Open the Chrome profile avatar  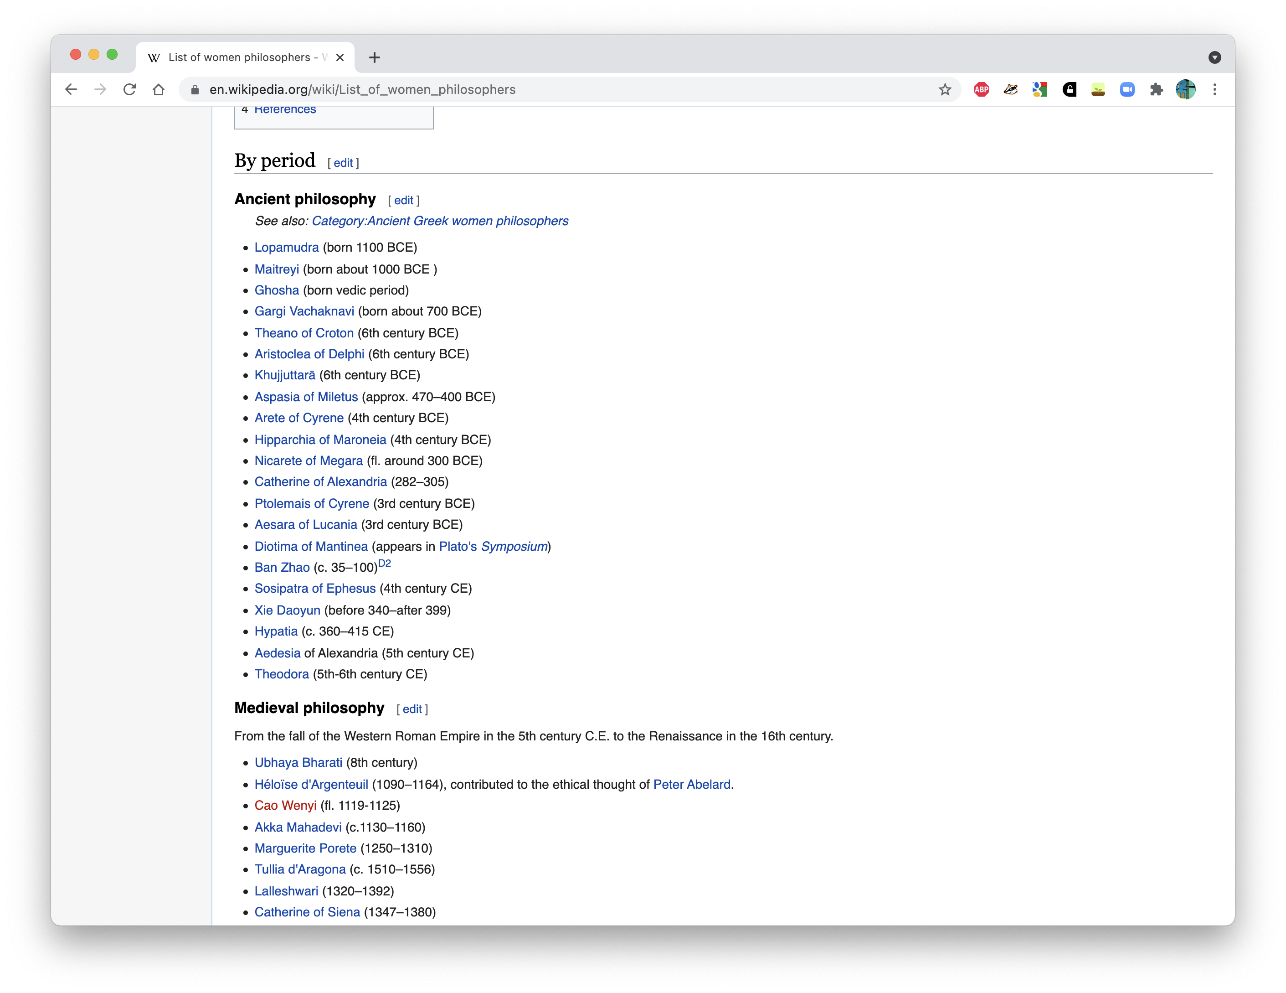pyautogui.click(x=1185, y=89)
